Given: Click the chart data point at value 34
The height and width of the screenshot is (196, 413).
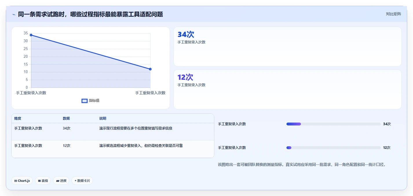Looking at the screenshot, I should [x=31, y=35].
